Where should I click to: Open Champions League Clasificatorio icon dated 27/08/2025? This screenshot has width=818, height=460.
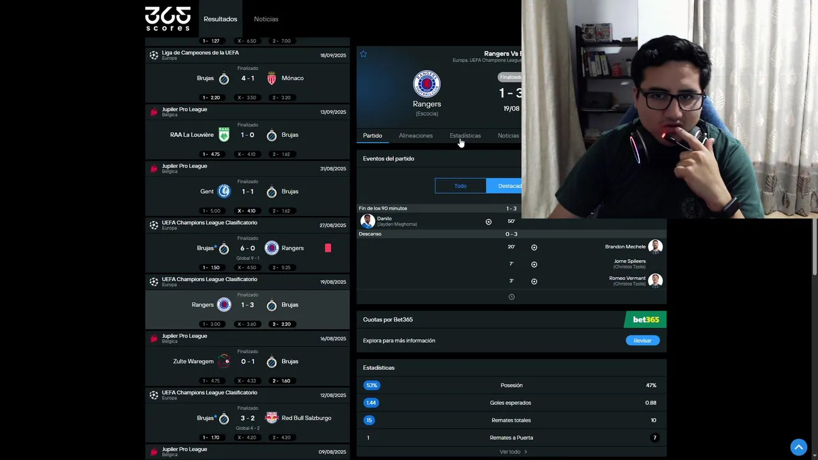pos(153,225)
